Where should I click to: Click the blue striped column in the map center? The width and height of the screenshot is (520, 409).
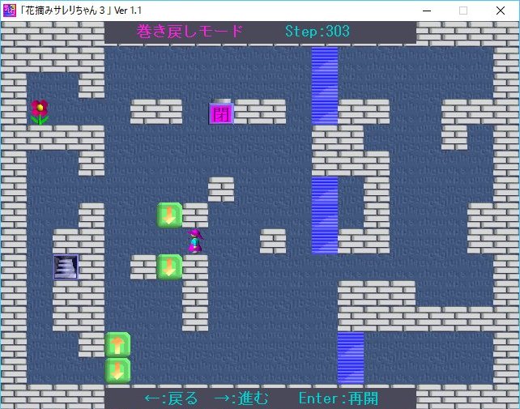pos(325,215)
